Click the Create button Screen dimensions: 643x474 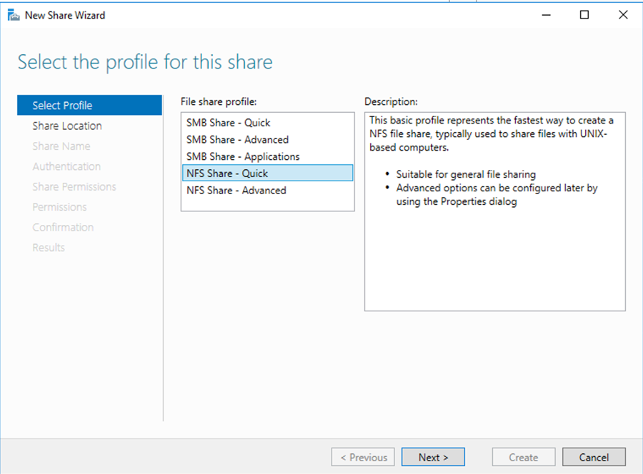524,457
